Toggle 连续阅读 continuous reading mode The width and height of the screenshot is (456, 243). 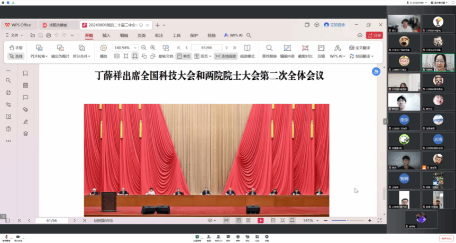pos(225,56)
